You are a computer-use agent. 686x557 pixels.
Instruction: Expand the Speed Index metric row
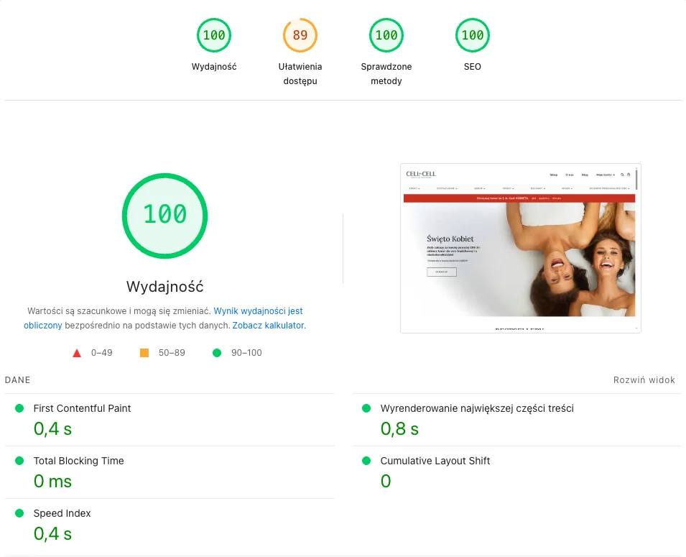(62, 513)
